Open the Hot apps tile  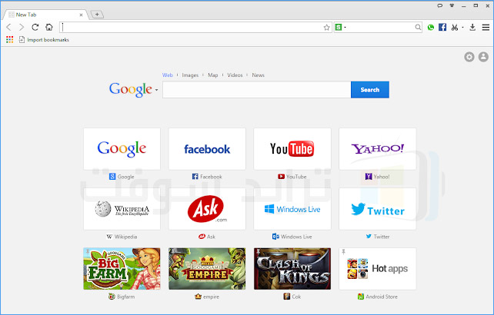(x=378, y=269)
